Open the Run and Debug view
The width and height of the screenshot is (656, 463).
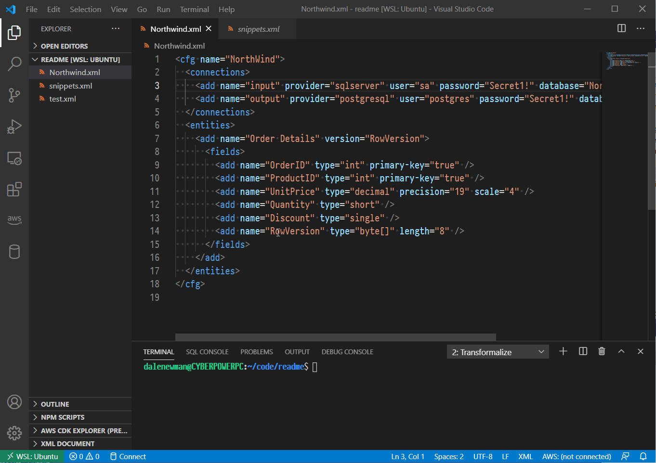coord(14,127)
